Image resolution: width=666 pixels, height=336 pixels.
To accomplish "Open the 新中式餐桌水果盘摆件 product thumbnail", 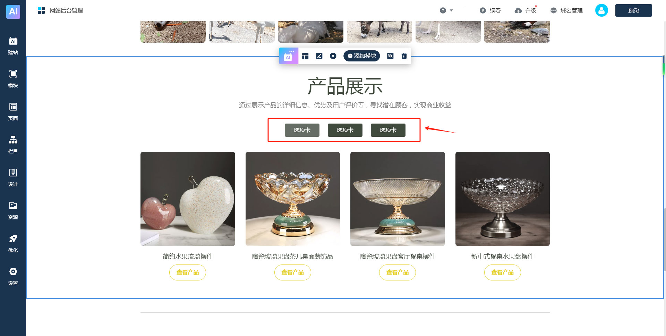I will (502, 199).
